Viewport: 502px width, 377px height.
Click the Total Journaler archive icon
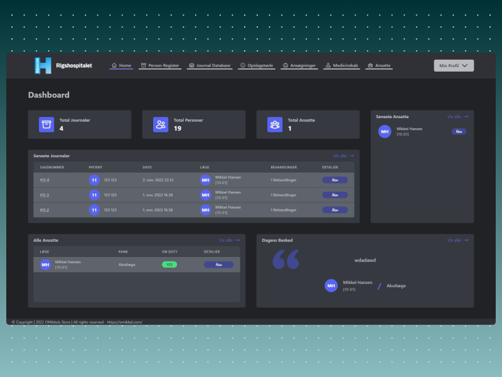46,124
